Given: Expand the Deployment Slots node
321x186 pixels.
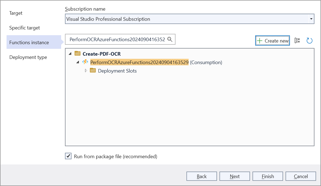Looking at the screenshot, I should tap(86, 71).
